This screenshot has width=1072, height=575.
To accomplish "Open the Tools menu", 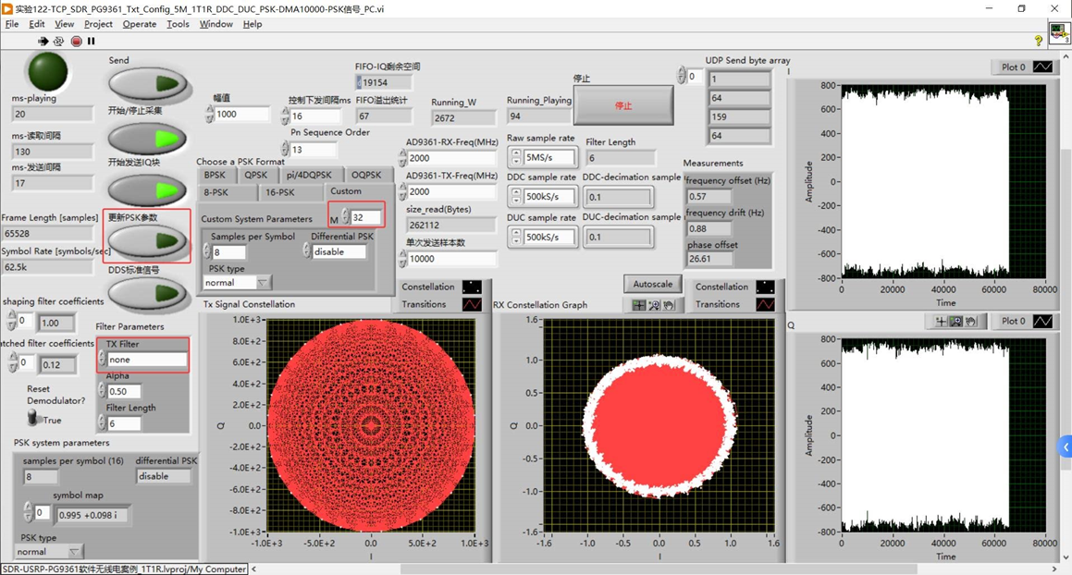I will [178, 24].
